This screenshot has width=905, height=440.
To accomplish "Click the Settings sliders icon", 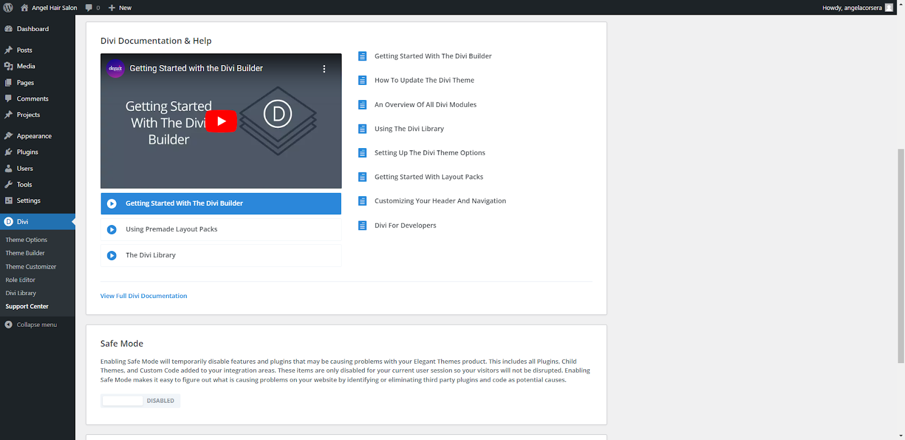I will click(8, 201).
